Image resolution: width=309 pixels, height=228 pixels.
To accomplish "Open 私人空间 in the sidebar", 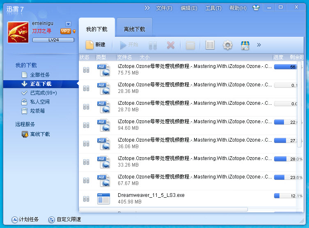I will (x=35, y=102).
